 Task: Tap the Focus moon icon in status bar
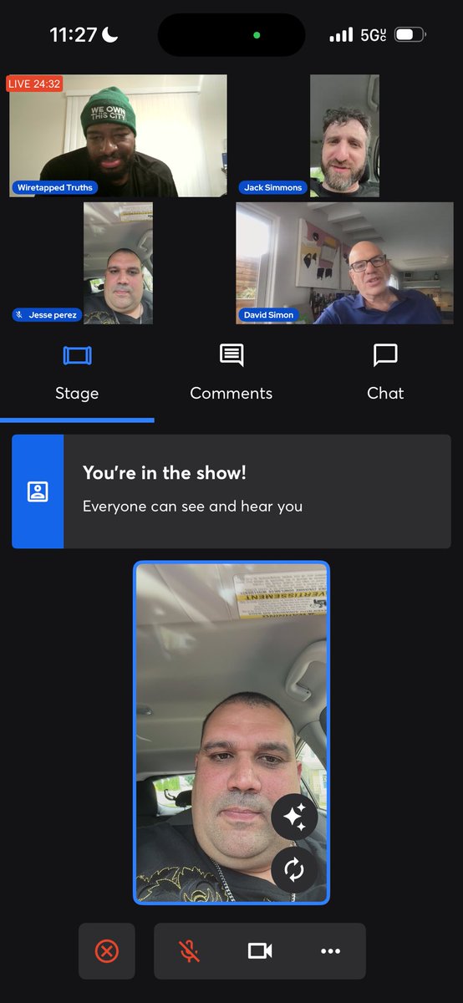tap(110, 34)
